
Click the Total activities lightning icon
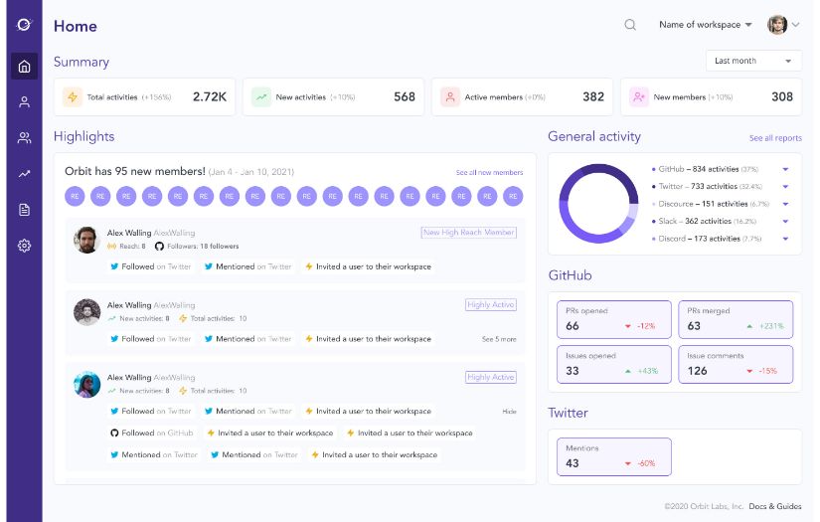pyautogui.click(x=73, y=96)
